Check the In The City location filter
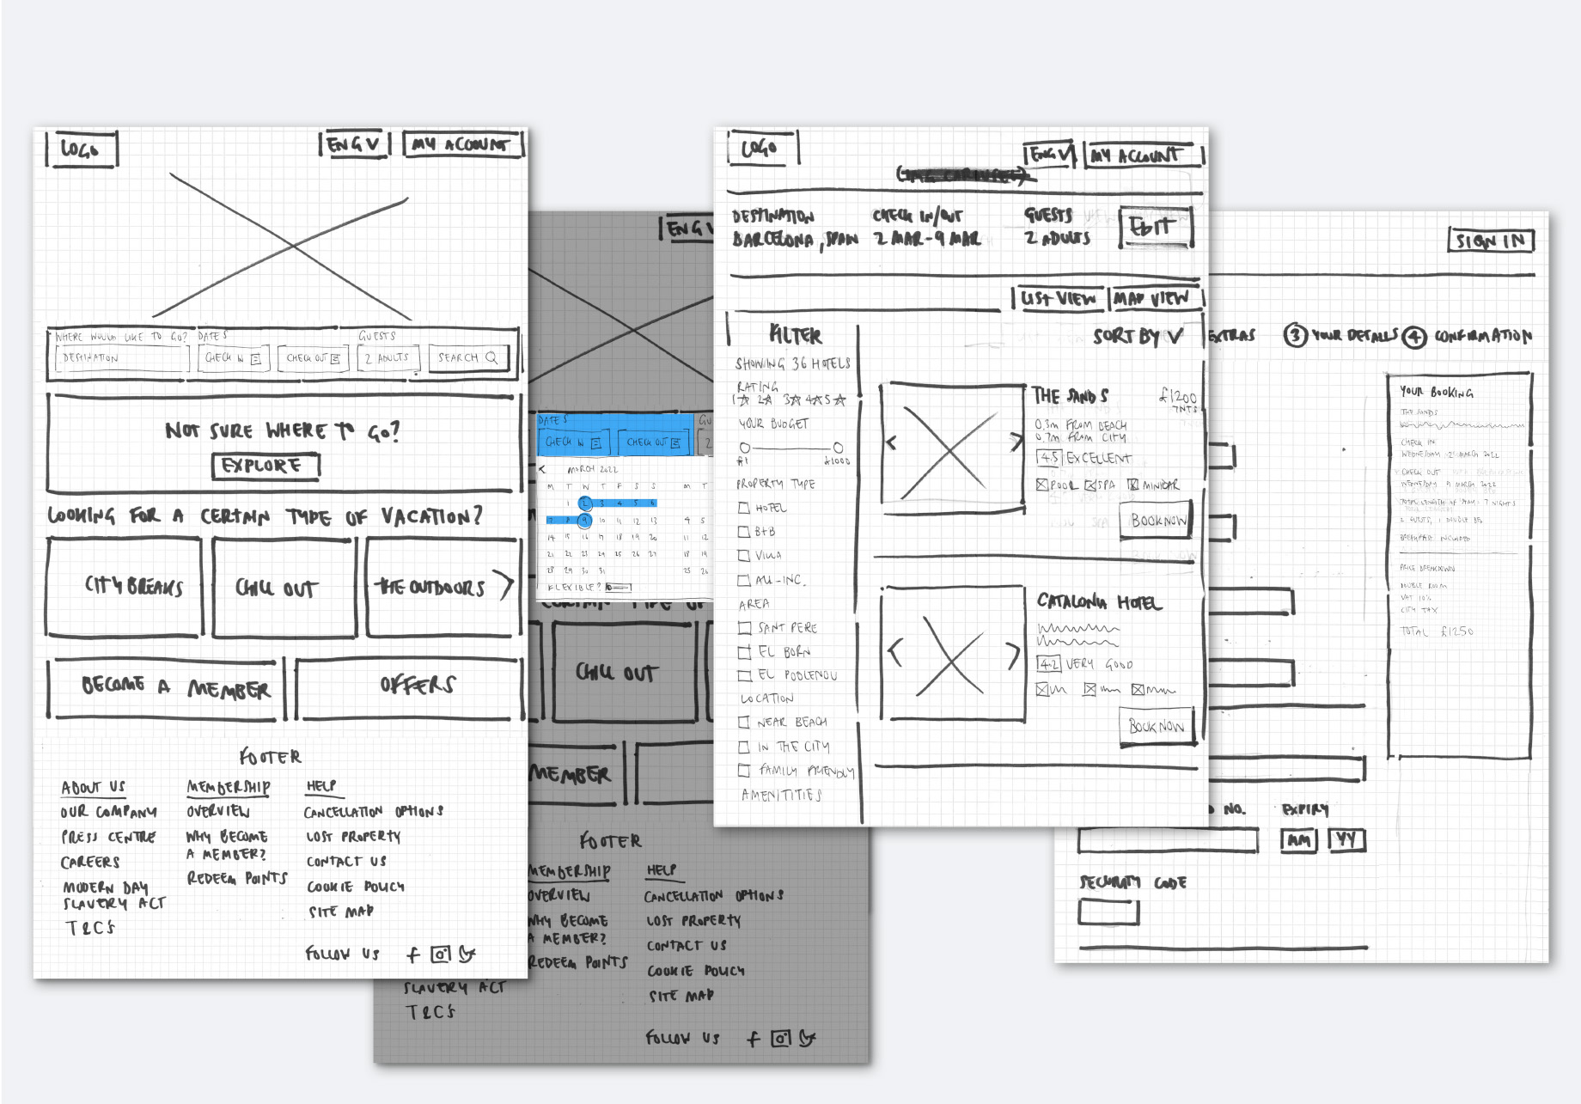The width and height of the screenshot is (1581, 1104). click(x=744, y=747)
